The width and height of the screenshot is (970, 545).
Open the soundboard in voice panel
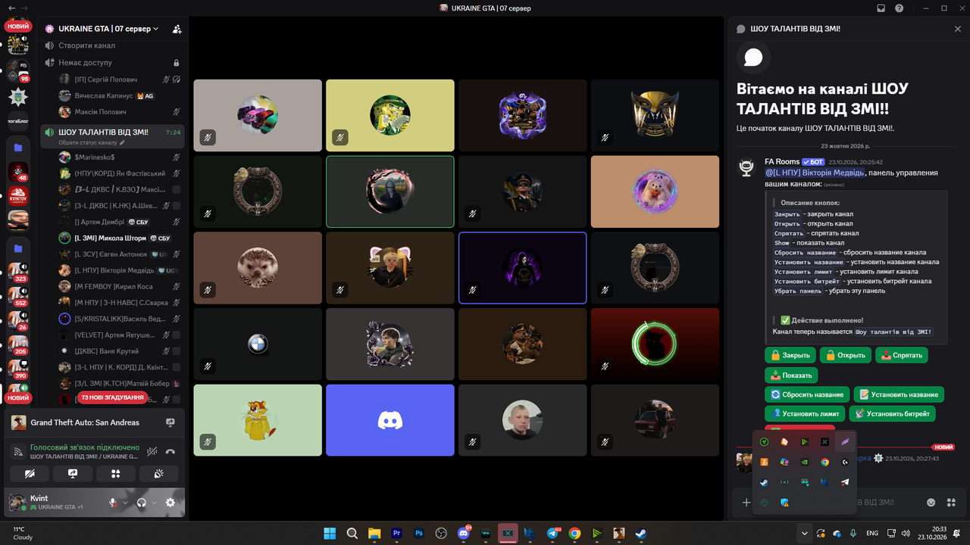[159, 473]
